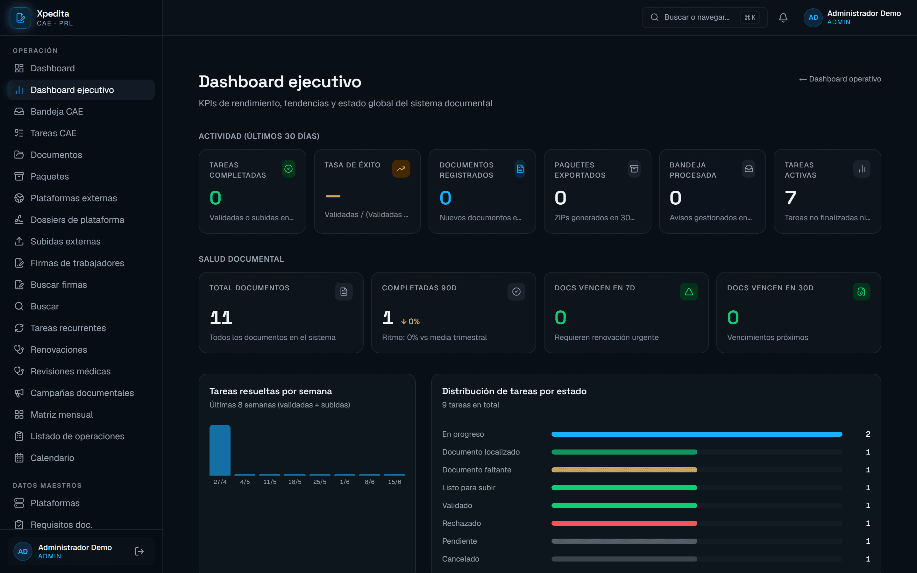Click the ⌘K shortcut badge
This screenshot has width=917, height=573.
click(750, 18)
